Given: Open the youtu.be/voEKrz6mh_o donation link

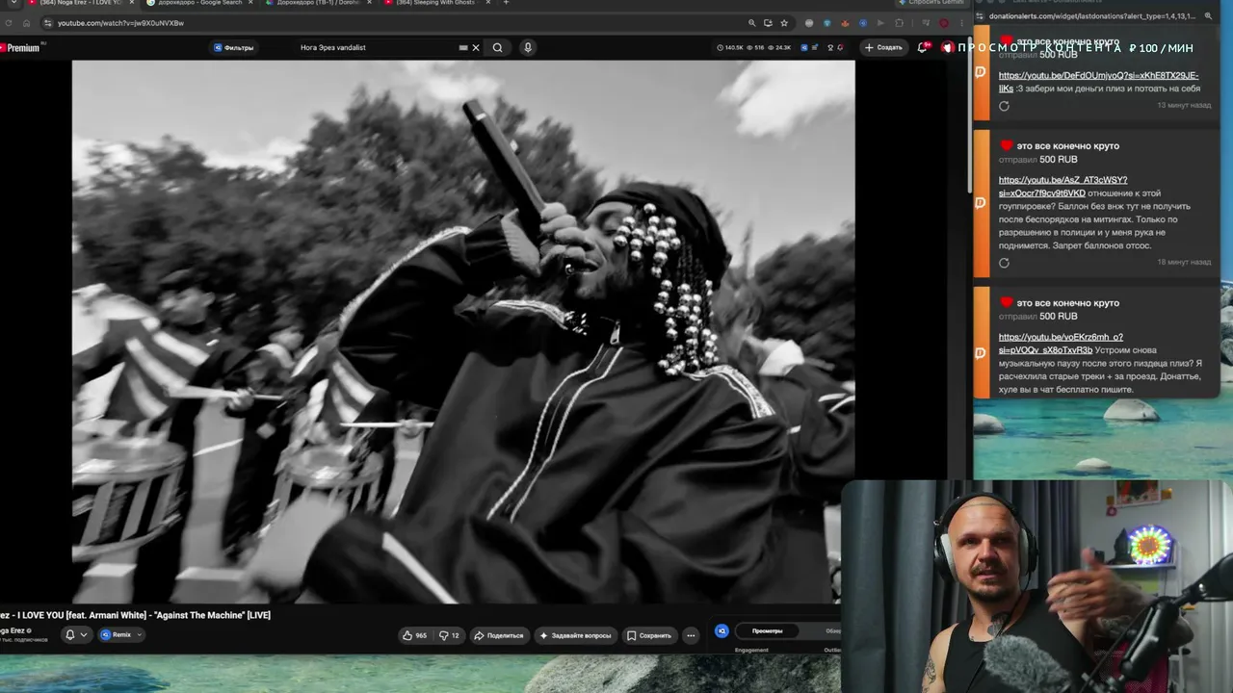Looking at the screenshot, I should 1061,344.
